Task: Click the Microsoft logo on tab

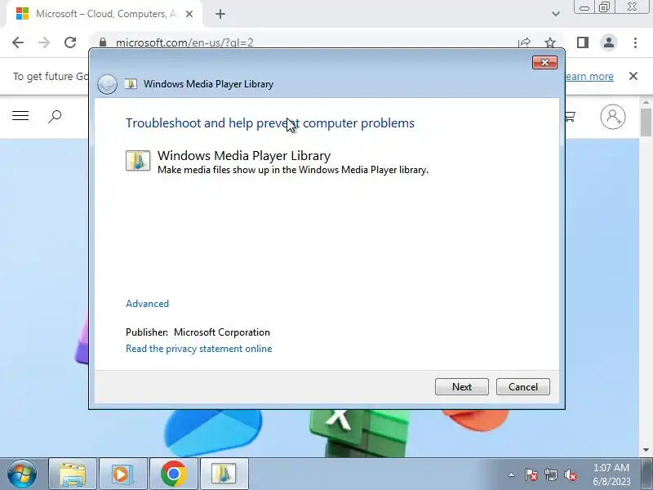Action: [22, 14]
